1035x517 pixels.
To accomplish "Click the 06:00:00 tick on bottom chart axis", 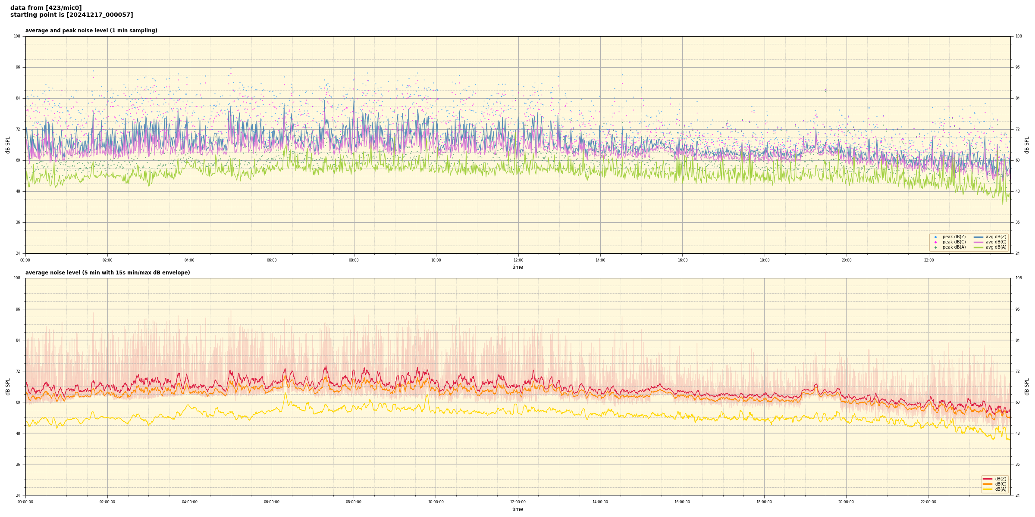I will 272,502.
